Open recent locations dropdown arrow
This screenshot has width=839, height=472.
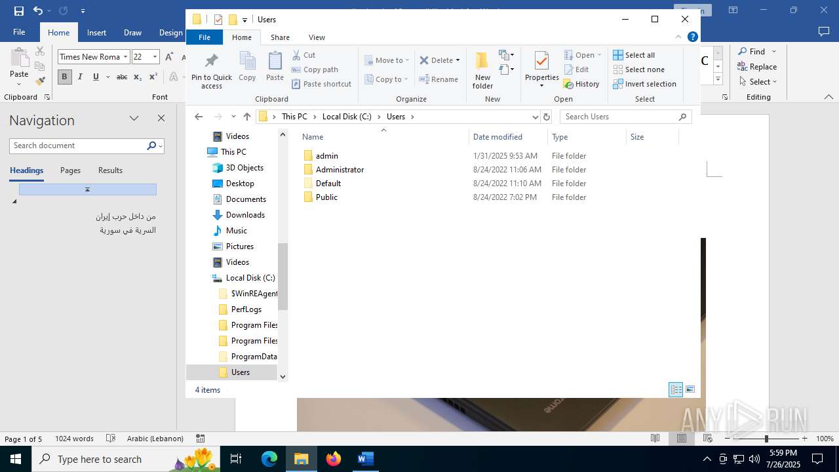(233, 117)
